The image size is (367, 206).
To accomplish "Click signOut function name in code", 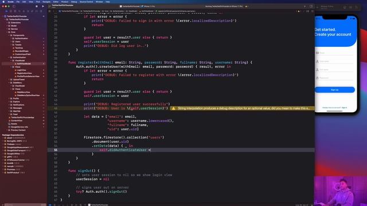I will tap(85, 171).
